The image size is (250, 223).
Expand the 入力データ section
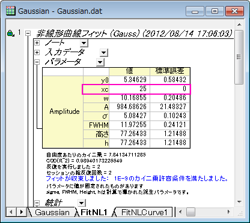coord(37,52)
